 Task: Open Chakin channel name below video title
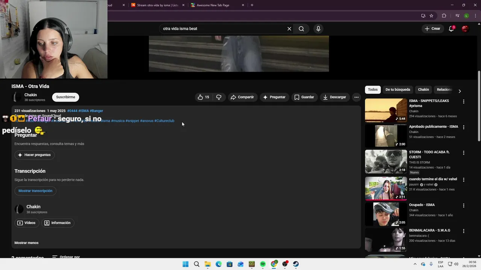coord(30,95)
